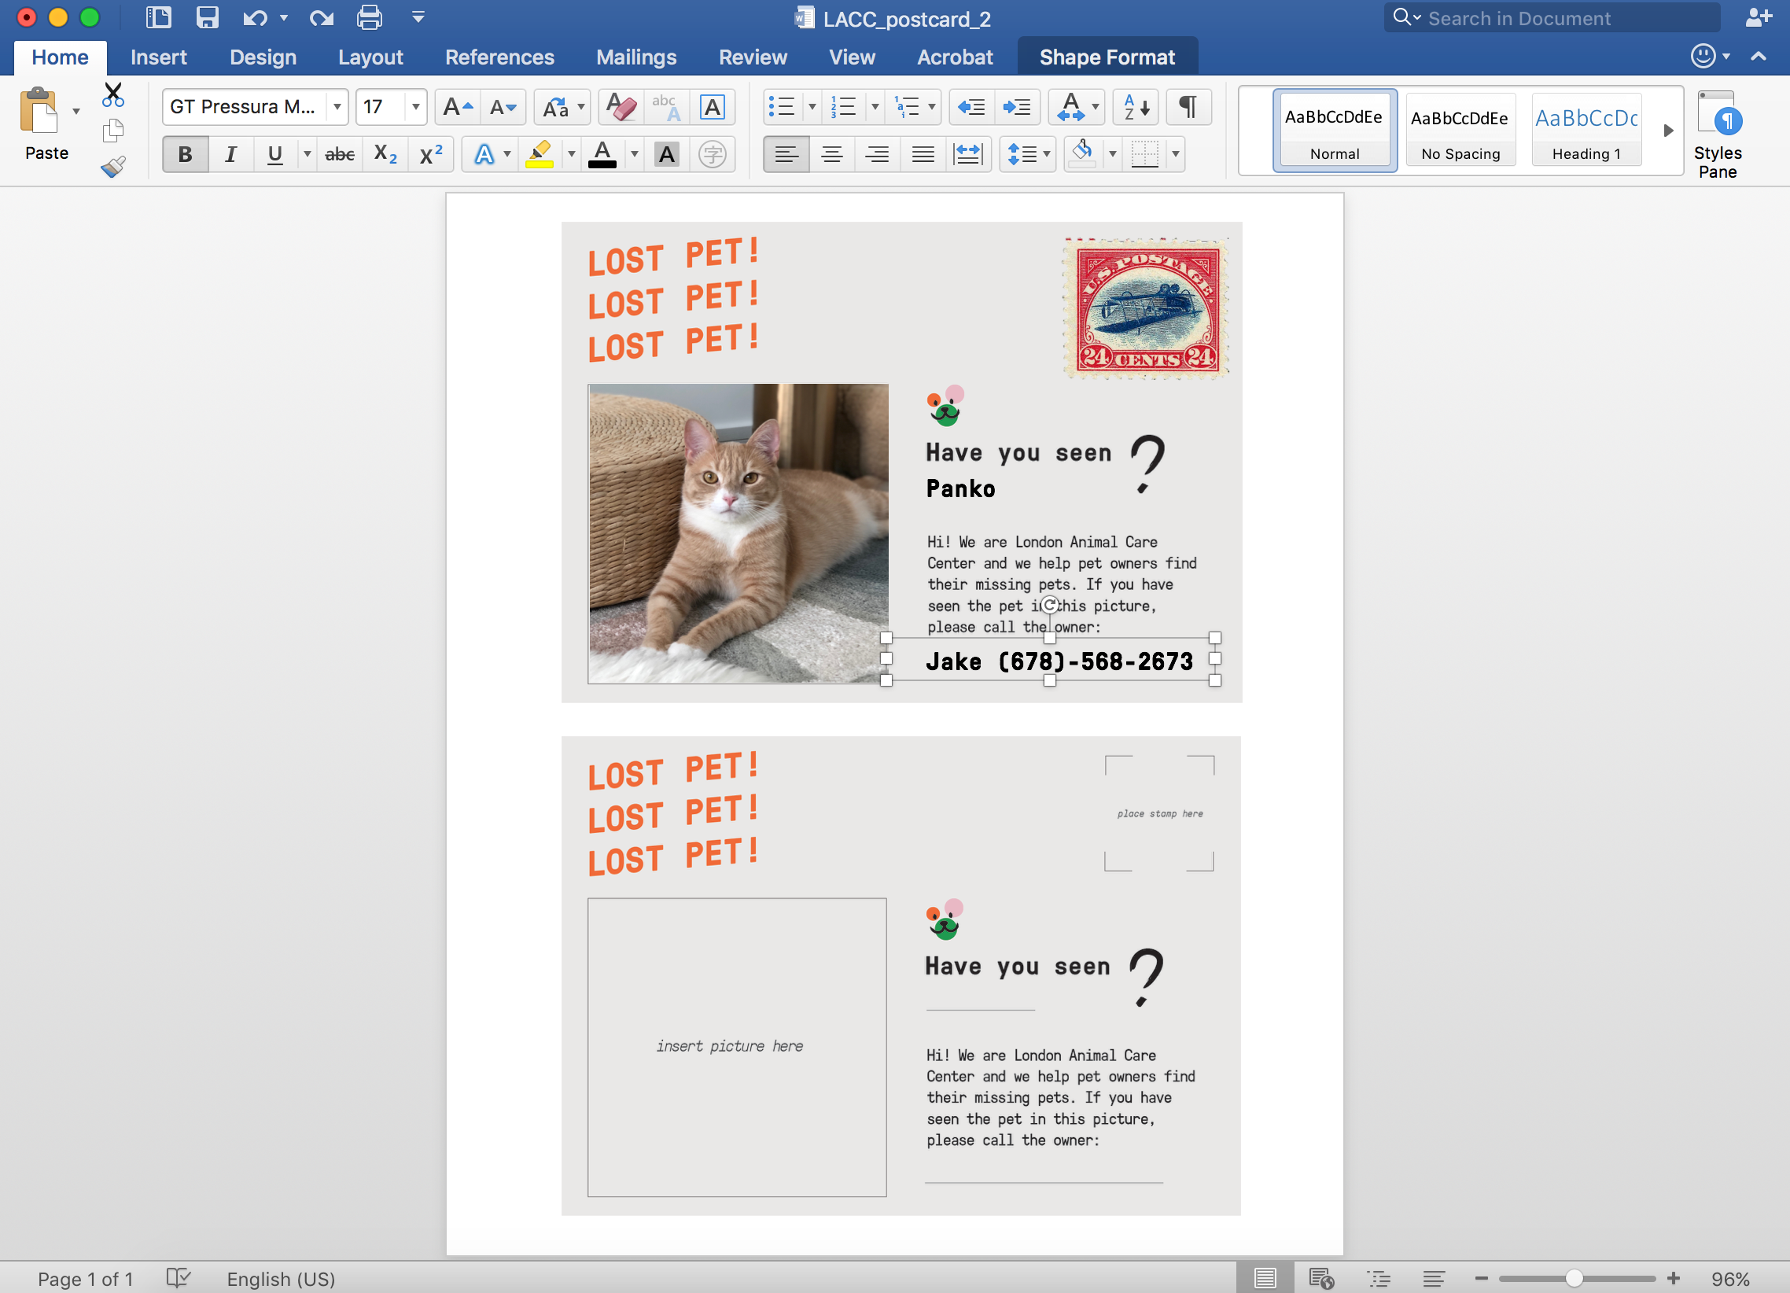Switch to the Layout tab

point(370,57)
